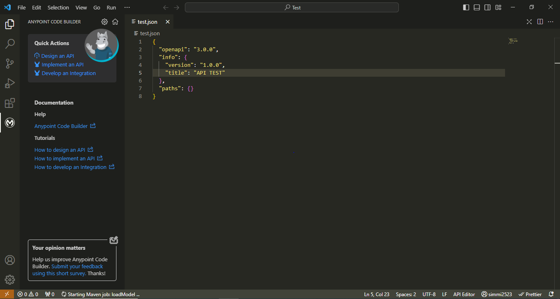This screenshot has width=560, height=299.
Task: Click the "1.0.0" version value
Action: 211,65
